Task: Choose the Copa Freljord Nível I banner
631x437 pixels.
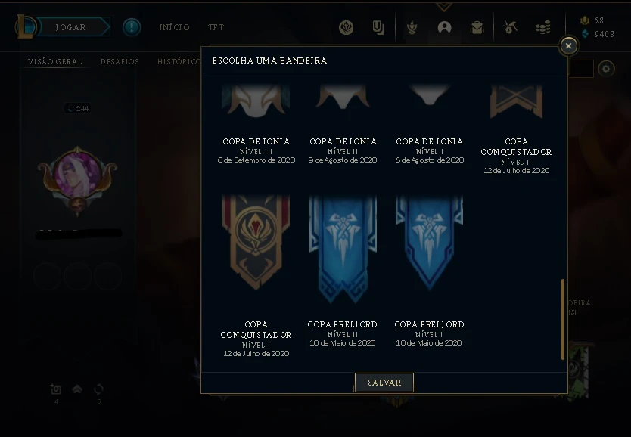Action: click(x=430, y=271)
